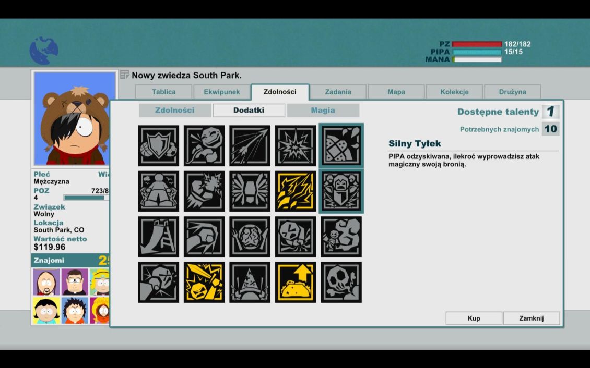590x368 pixels.
Task: Open the priest friend with glasses portrait
Action: coord(75,282)
